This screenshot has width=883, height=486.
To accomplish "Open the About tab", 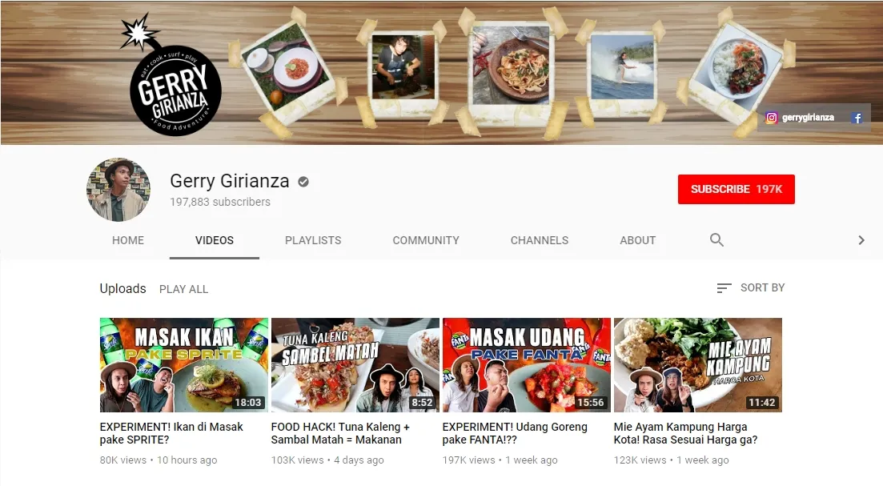I will click(x=637, y=240).
